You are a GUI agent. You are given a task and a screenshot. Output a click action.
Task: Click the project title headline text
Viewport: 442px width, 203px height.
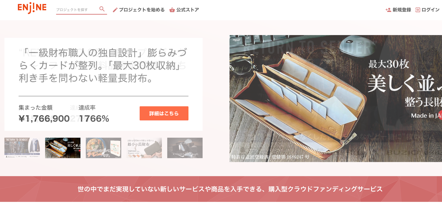coord(103,65)
